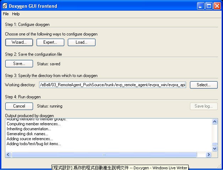
Task: Click 'Adding source references...' output line
Action: tap(30, 139)
